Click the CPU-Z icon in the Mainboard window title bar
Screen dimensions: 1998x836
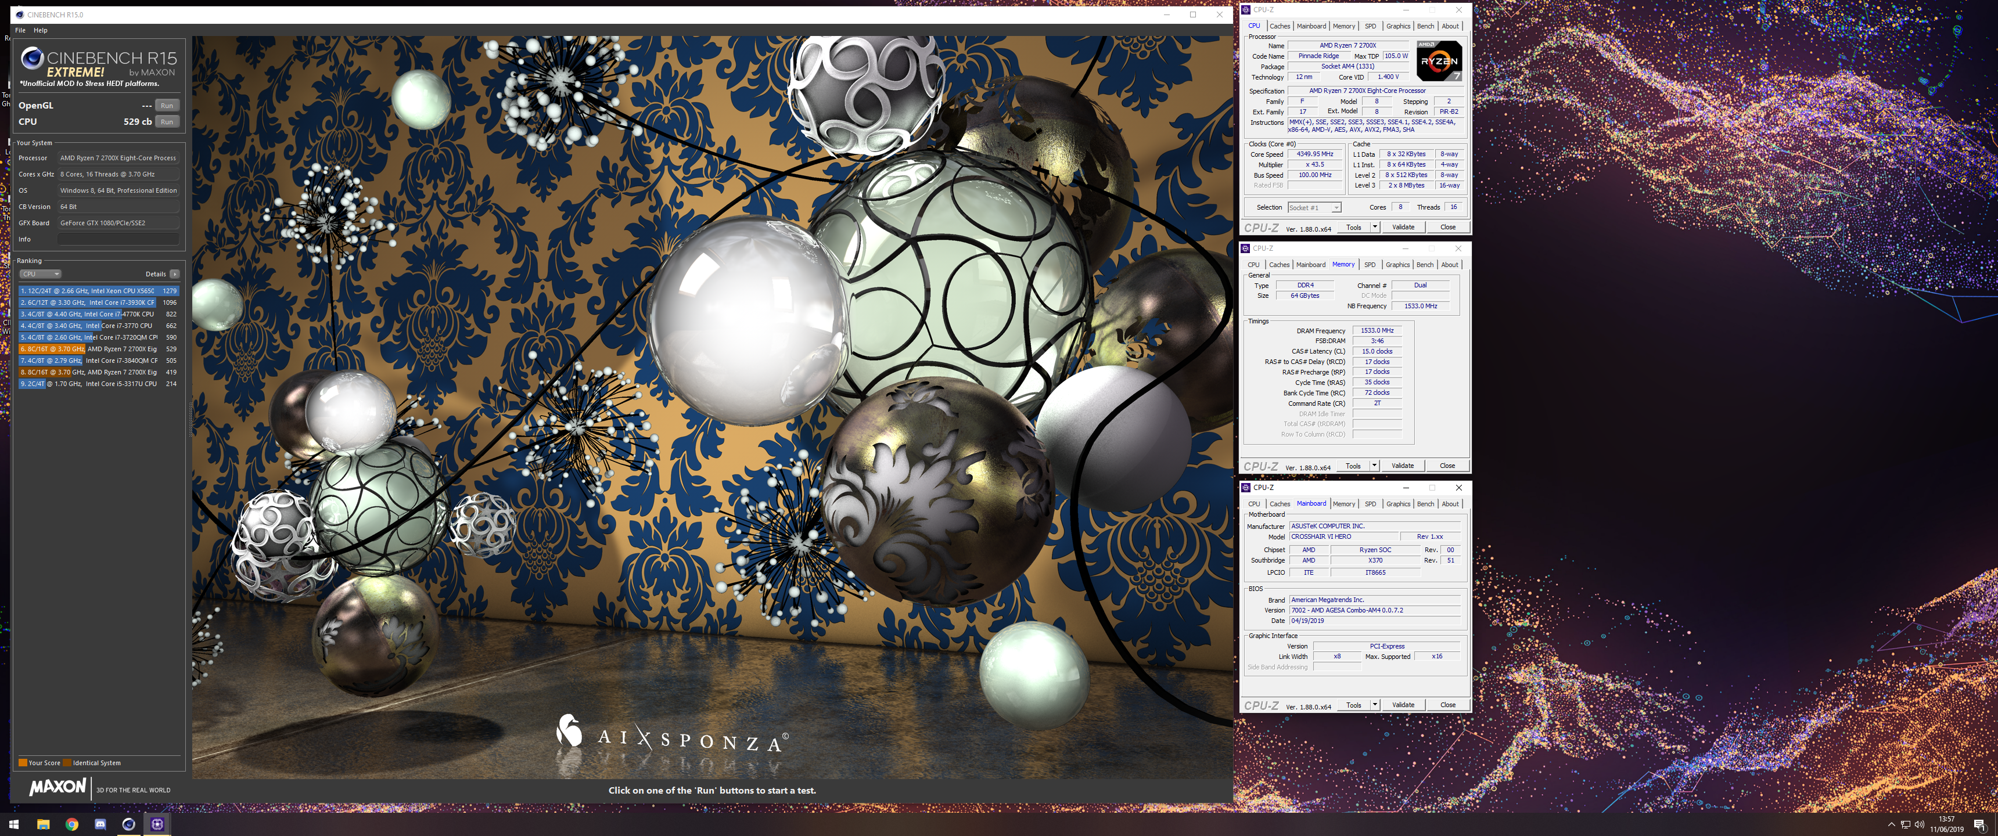coord(1246,488)
